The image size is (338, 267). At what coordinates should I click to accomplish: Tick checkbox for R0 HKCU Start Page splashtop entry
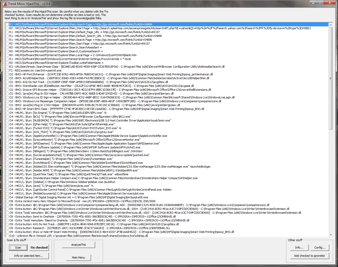pyautogui.click(x=7, y=28)
